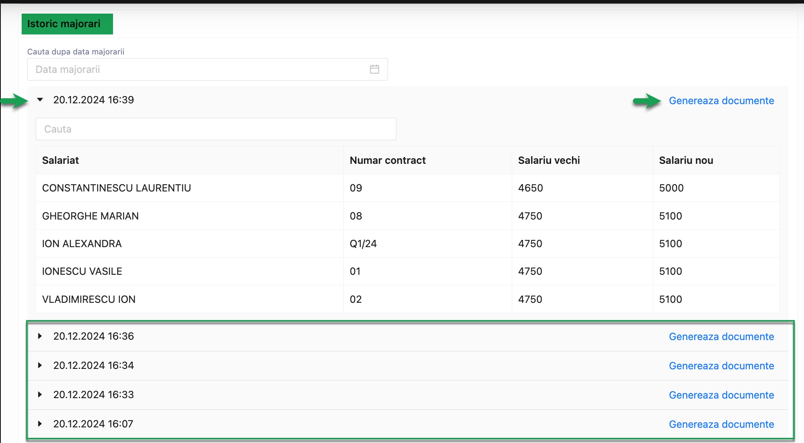Generate documents for 20.12.2024 16:39
The height and width of the screenshot is (443, 804).
pyautogui.click(x=721, y=101)
